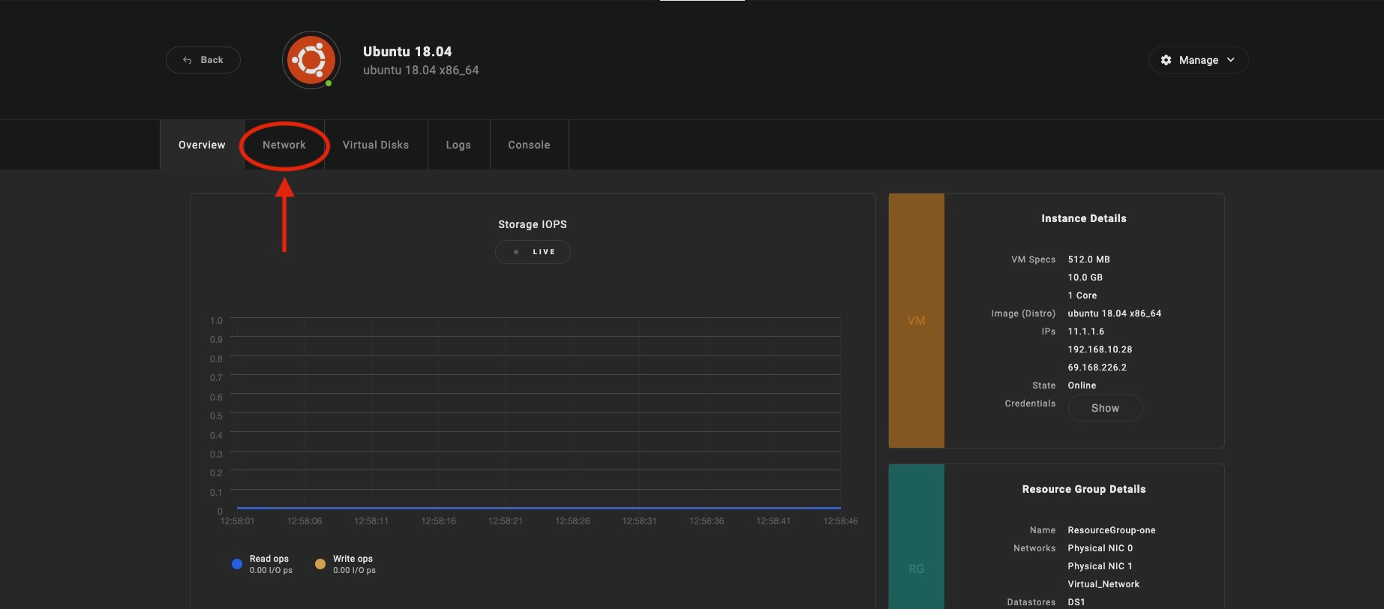Click the Read ops legend label
This screenshot has width=1384, height=609.
[x=269, y=559]
